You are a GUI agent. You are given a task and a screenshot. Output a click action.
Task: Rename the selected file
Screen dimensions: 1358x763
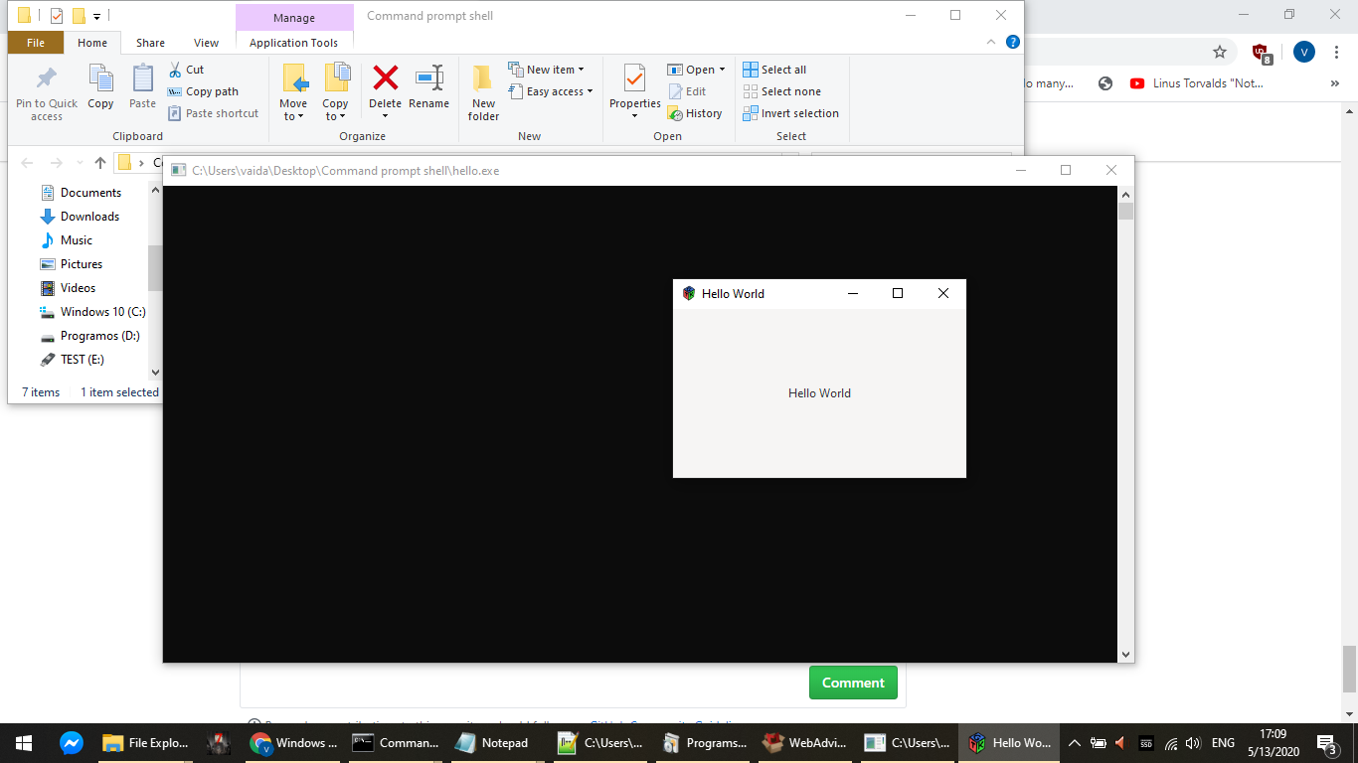click(428, 87)
